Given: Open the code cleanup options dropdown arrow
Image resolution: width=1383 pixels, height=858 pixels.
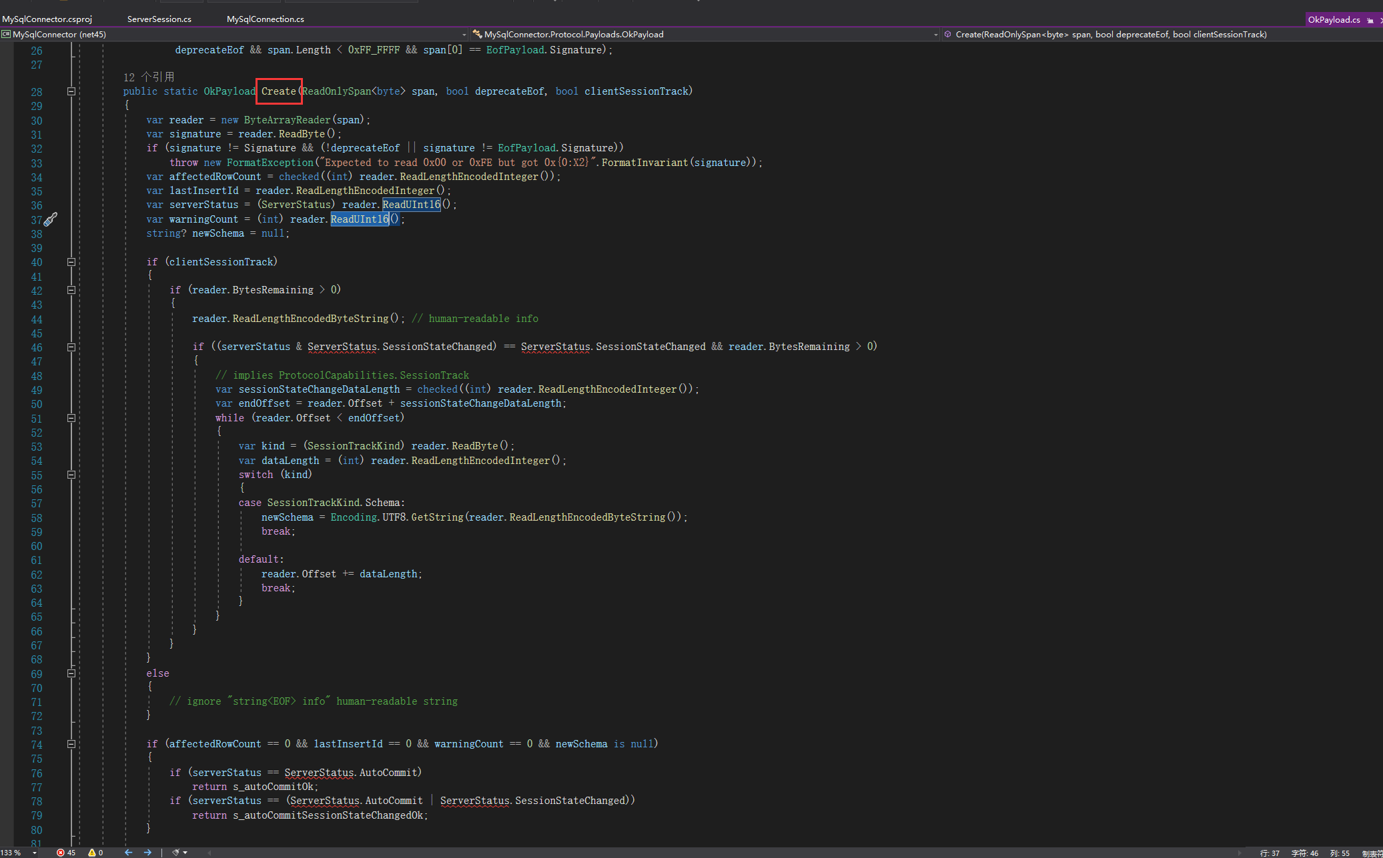Looking at the screenshot, I should coord(185,853).
